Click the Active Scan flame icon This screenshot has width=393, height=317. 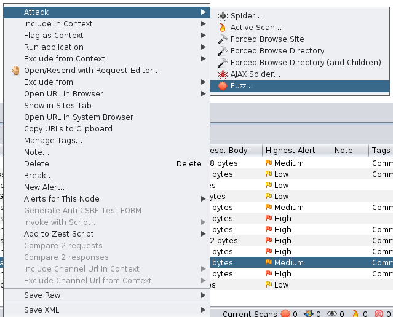pos(222,28)
